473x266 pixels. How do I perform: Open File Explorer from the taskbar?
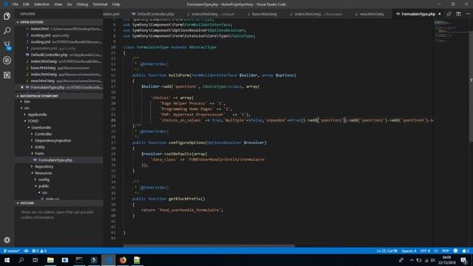click(x=50, y=260)
